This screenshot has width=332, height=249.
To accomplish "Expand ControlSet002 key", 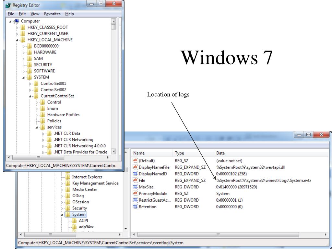I will (x=30, y=90).
